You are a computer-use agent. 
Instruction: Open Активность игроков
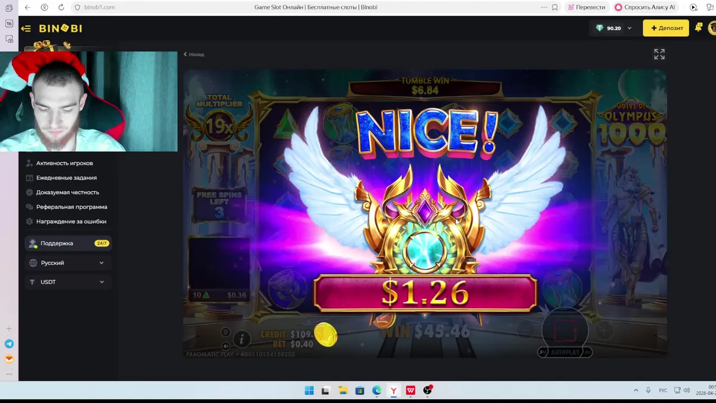64,163
